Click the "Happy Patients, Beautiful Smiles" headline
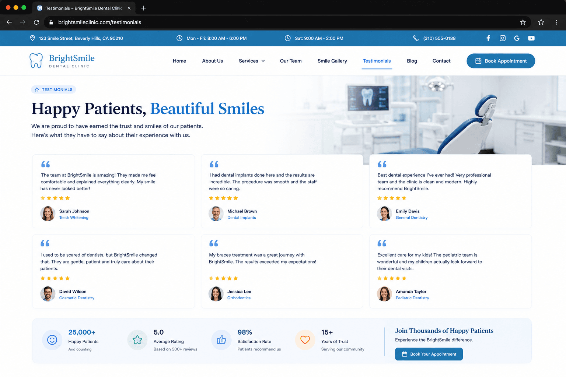 148,109
